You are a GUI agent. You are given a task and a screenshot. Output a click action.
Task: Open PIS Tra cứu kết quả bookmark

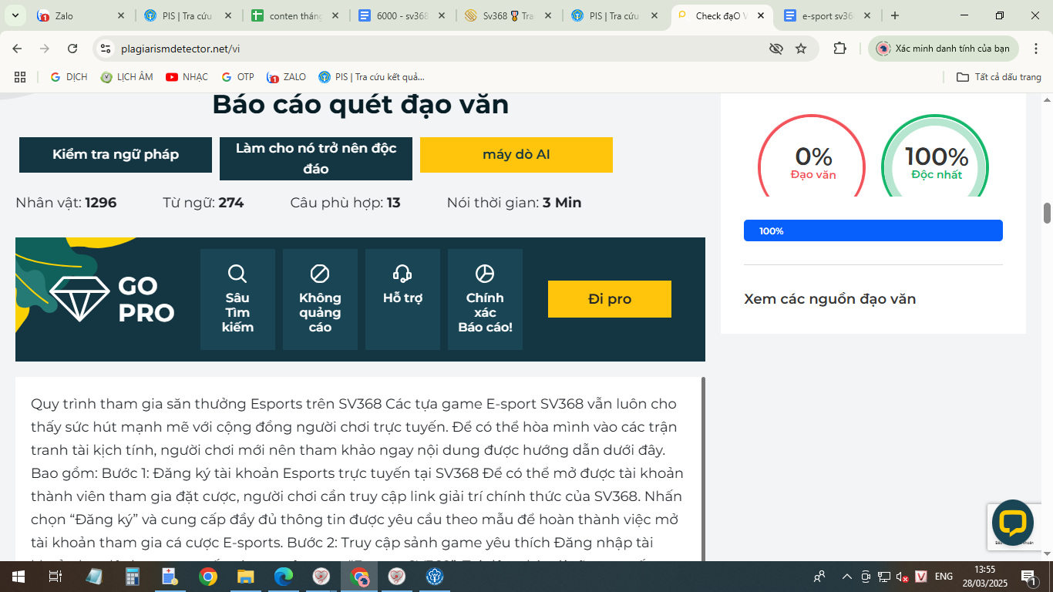pos(372,77)
